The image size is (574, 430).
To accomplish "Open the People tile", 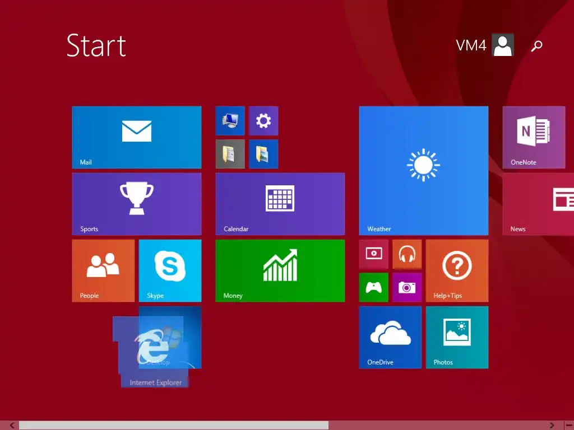I will [103, 270].
